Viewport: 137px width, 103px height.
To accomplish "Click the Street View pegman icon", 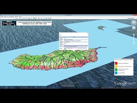I will pos(134,31).
